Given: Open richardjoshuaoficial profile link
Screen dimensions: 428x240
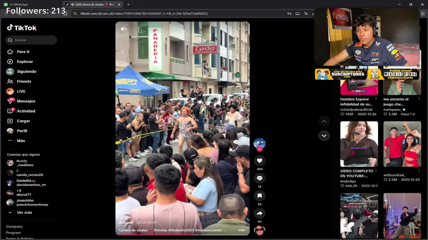Looking at the screenshot, I should click(356, 109).
